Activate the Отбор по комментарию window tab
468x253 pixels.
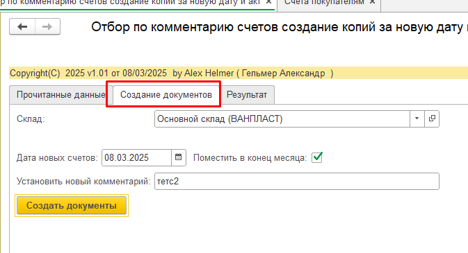(130, 2)
